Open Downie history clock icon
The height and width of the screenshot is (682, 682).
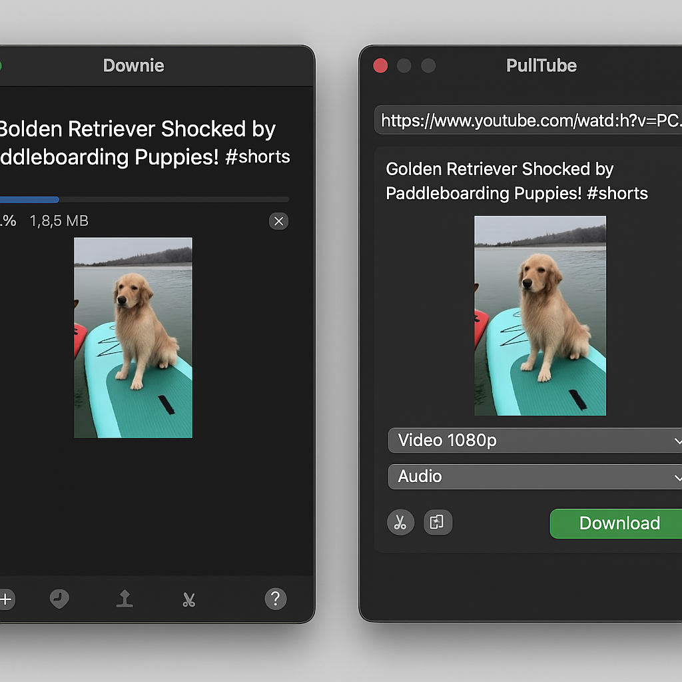click(59, 599)
